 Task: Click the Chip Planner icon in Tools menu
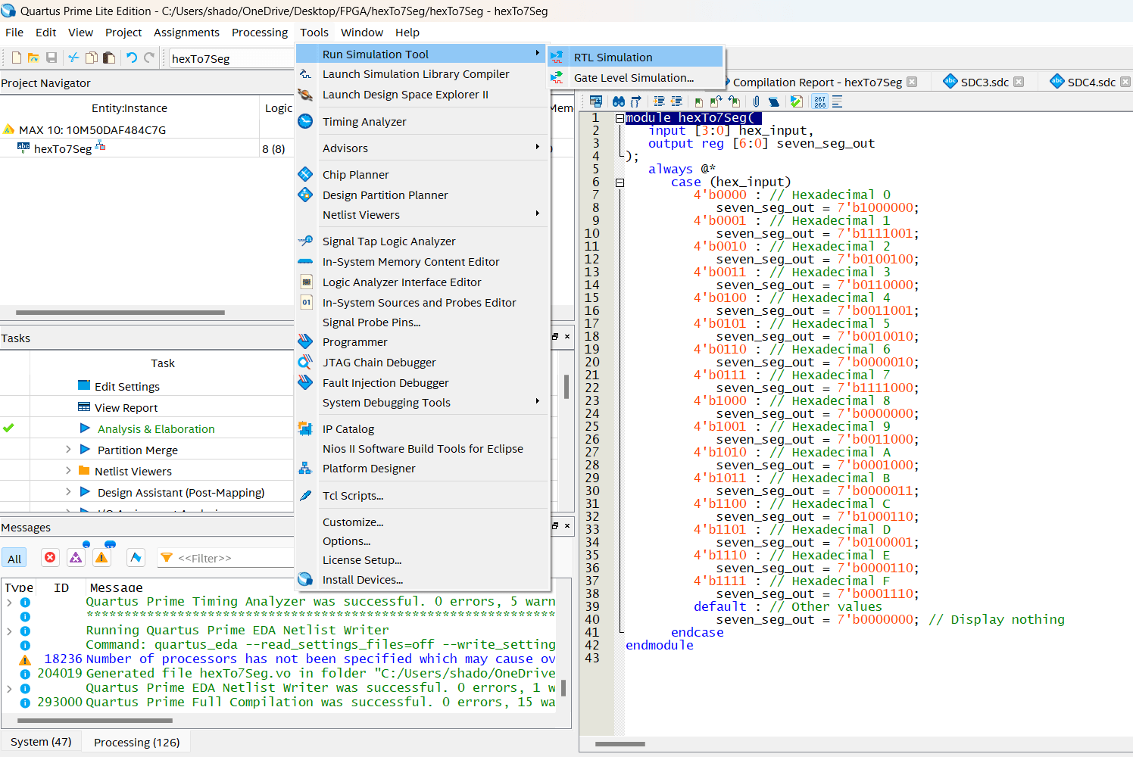(x=305, y=174)
